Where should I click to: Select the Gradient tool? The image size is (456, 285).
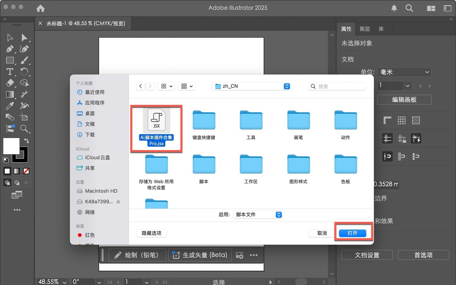click(10, 94)
